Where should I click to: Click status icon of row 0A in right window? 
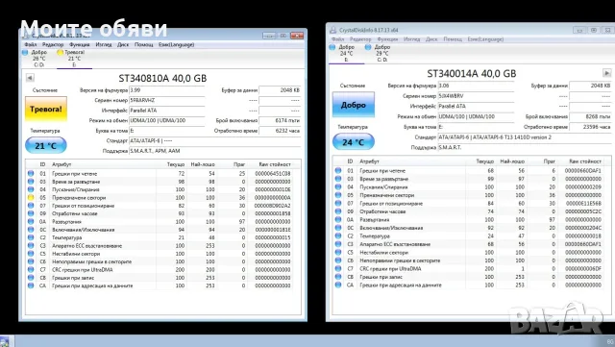tap(338, 219)
